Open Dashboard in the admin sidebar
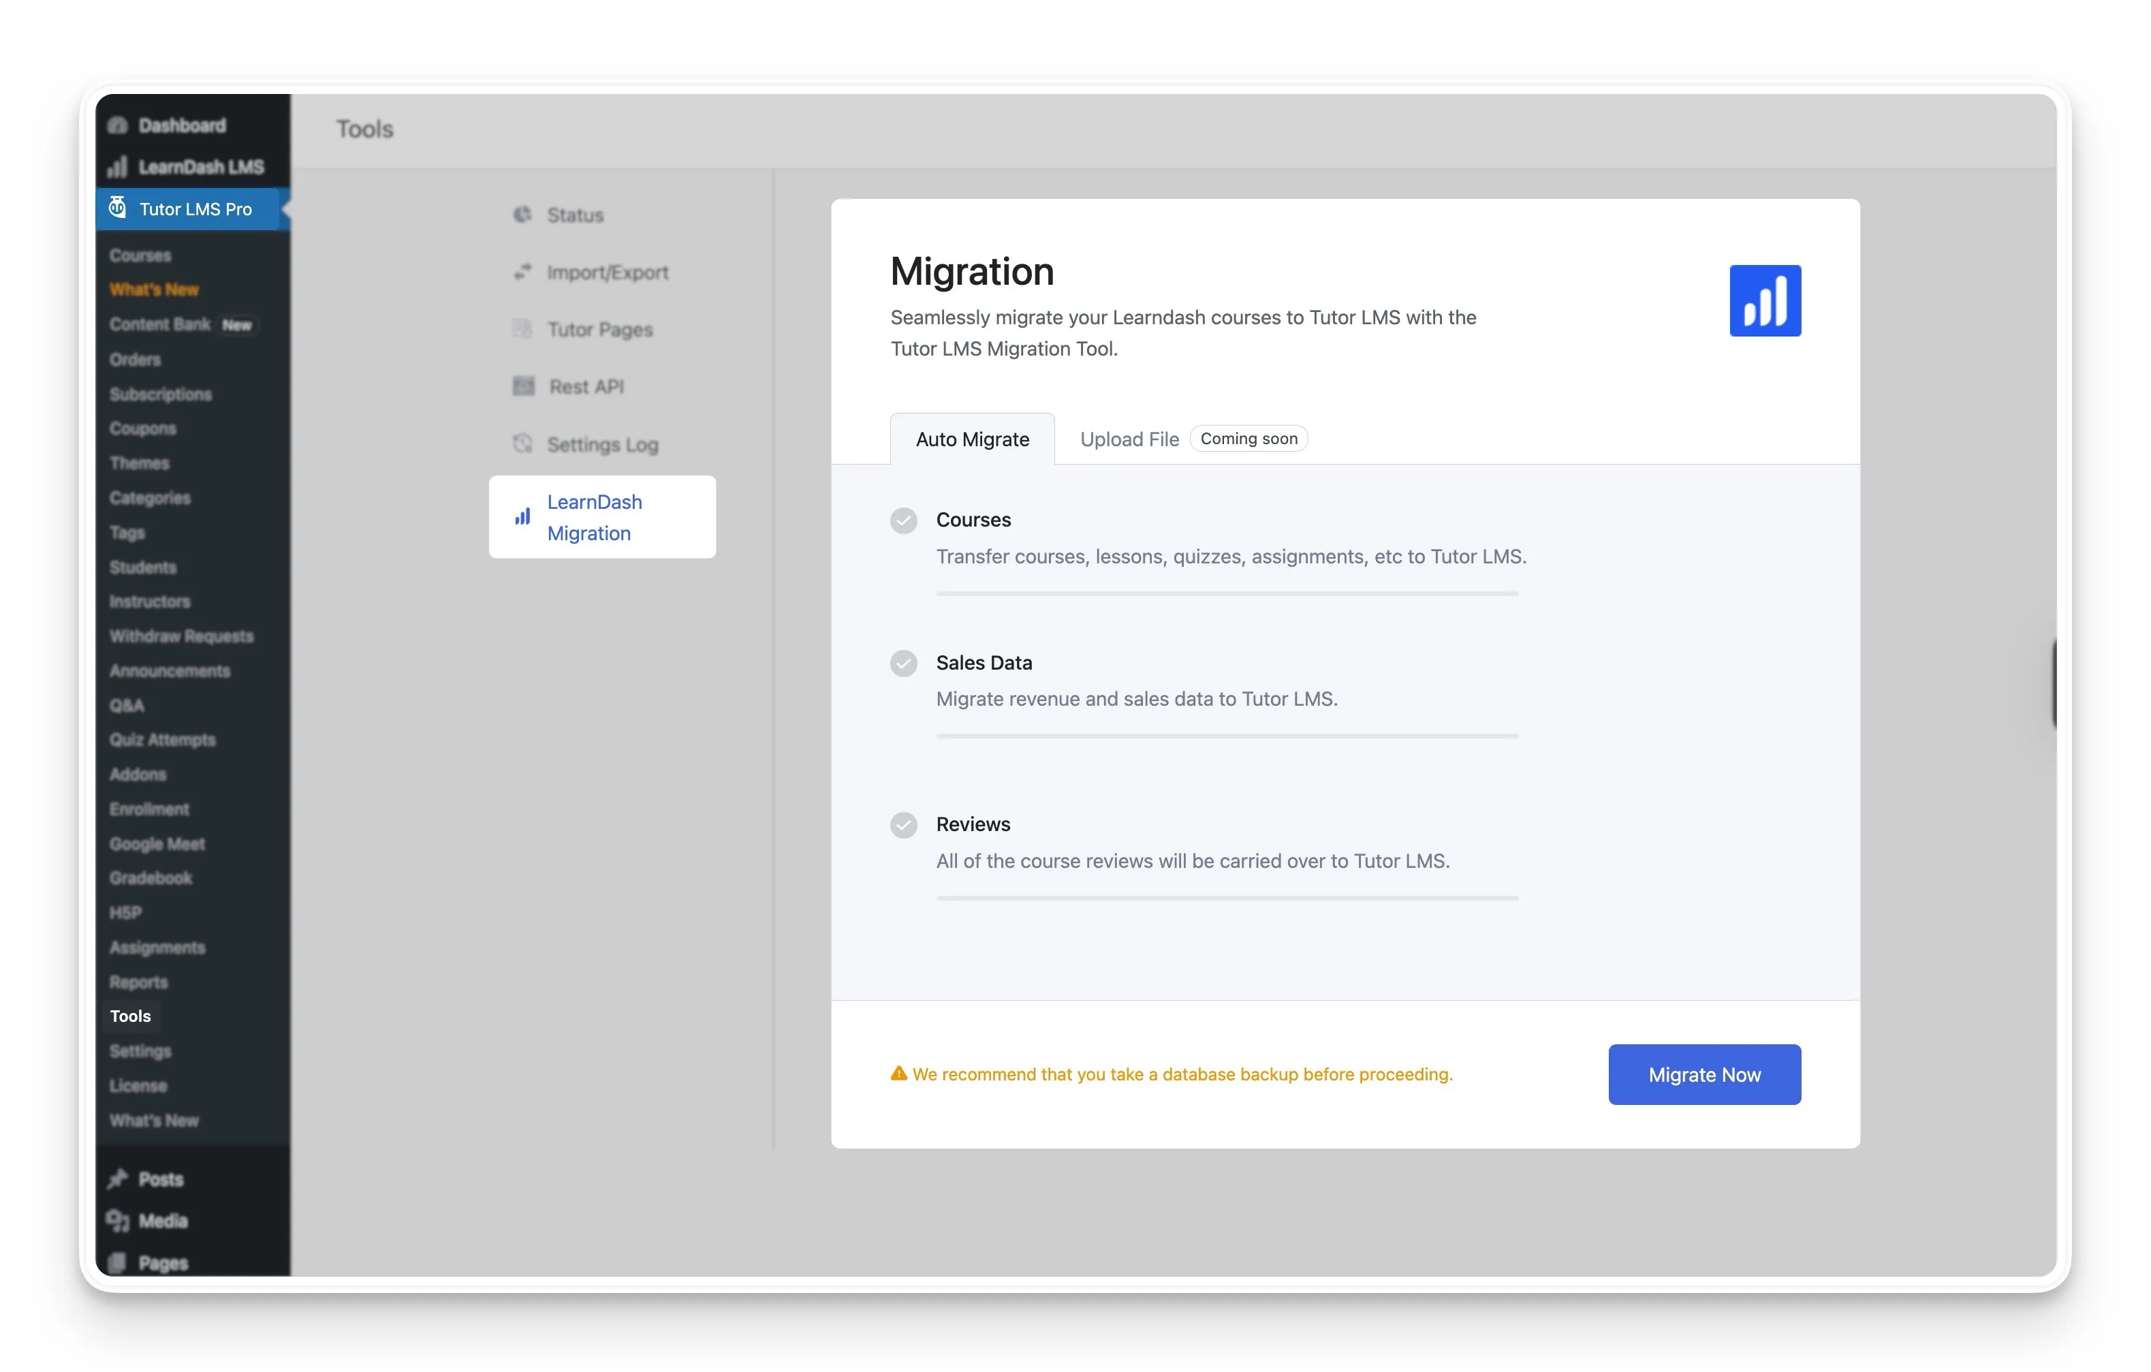This screenshot has width=2151, height=1372. click(x=183, y=125)
